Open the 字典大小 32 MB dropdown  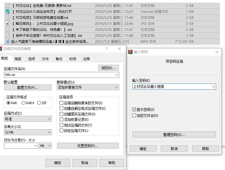click(x=28, y=132)
